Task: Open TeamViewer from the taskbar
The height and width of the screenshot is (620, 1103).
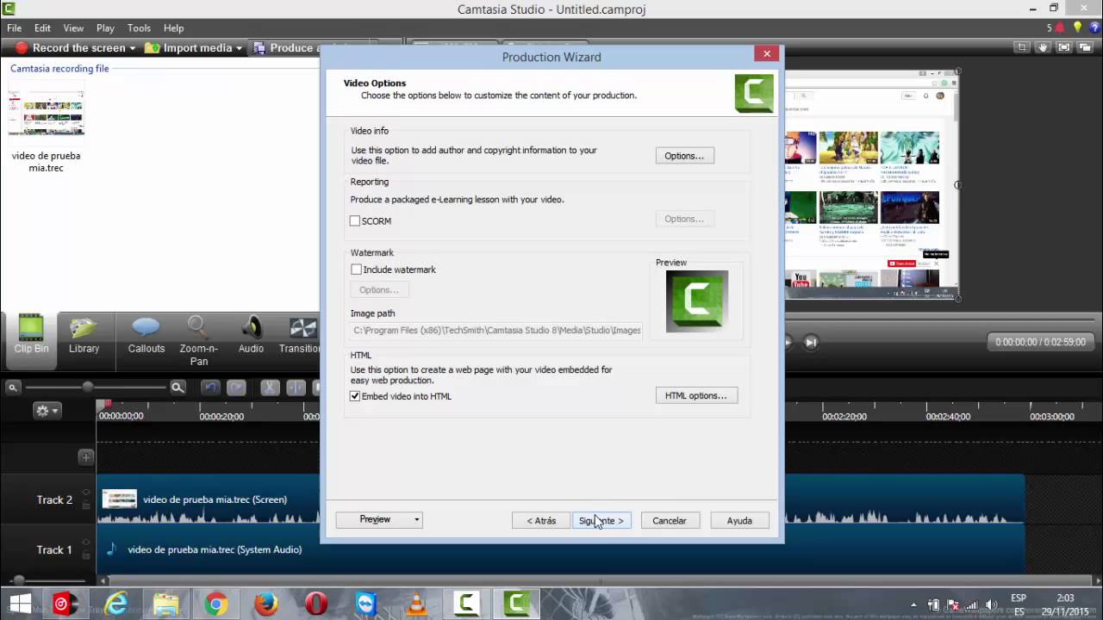Action: [x=365, y=604]
